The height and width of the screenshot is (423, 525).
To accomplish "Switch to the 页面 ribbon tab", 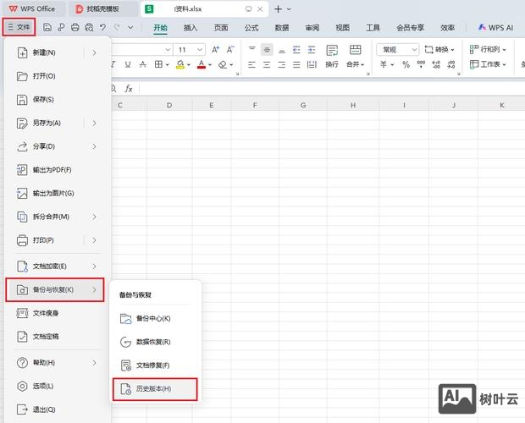I will click(221, 28).
